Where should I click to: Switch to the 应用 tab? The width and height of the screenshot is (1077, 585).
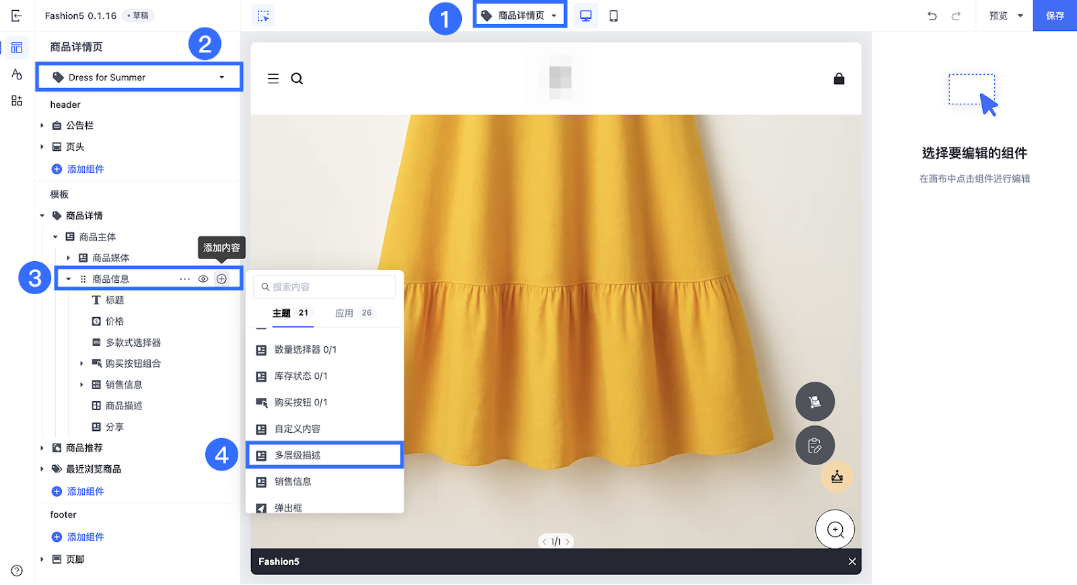point(345,313)
